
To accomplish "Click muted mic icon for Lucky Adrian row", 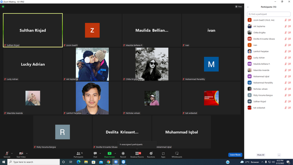I will click(286, 58).
